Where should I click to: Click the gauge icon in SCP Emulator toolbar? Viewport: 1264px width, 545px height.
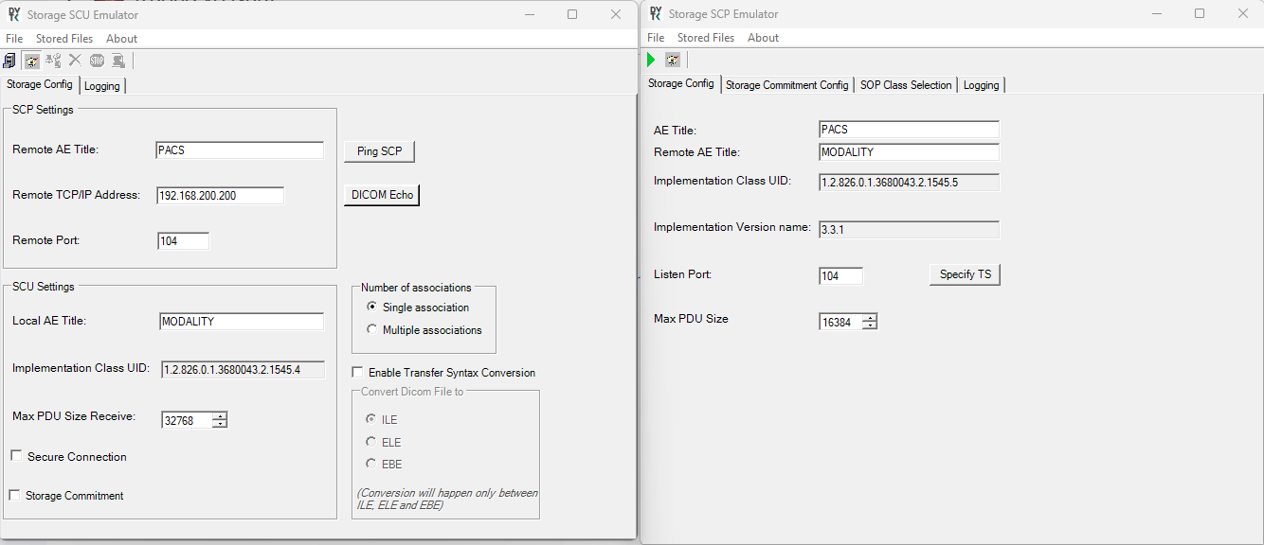click(x=673, y=60)
